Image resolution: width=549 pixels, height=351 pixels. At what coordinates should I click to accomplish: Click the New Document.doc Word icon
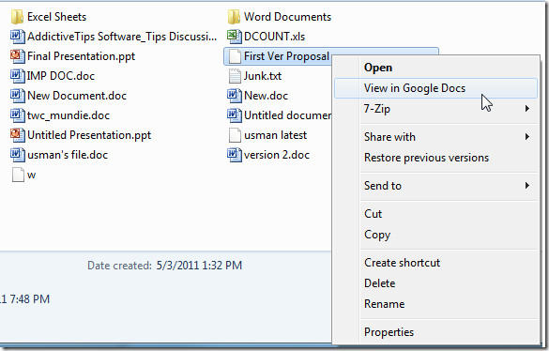(x=18, y=96)
